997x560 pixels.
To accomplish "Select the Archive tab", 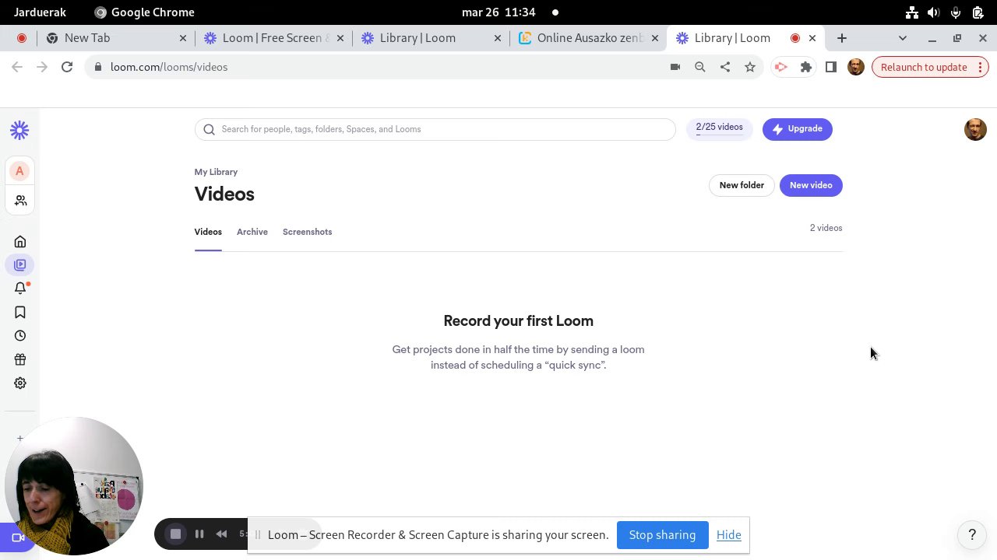I will [252, 232].
